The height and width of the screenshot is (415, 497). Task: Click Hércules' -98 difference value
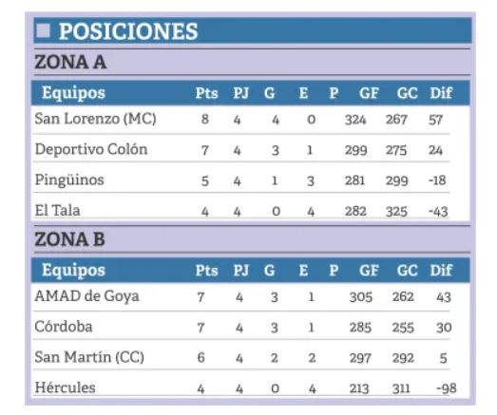point(447,388)
